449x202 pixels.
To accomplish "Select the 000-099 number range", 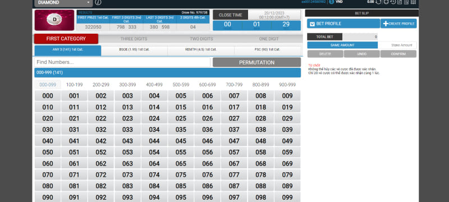I will pos(48,85).
